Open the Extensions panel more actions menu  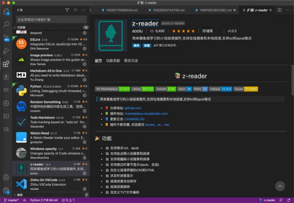click(x=83, y=10)
